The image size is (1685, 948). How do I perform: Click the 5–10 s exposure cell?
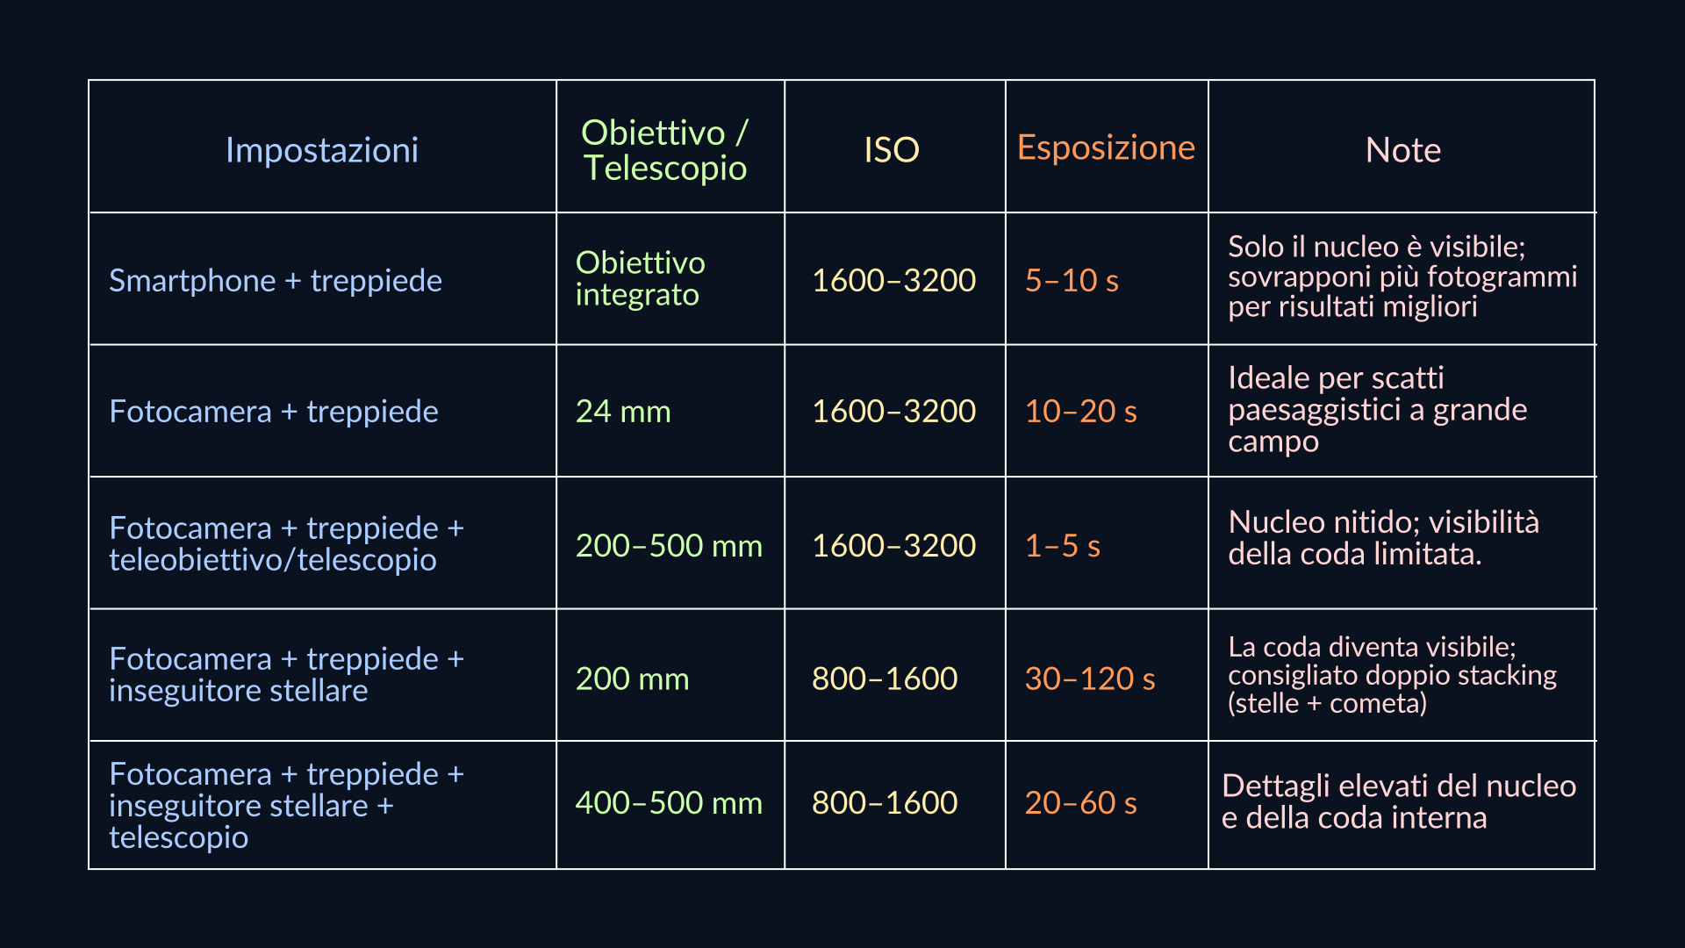pos(1072,281)
